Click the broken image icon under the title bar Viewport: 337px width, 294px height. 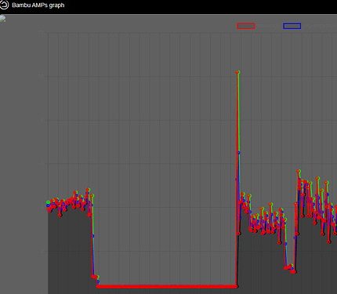pos(2,18)
